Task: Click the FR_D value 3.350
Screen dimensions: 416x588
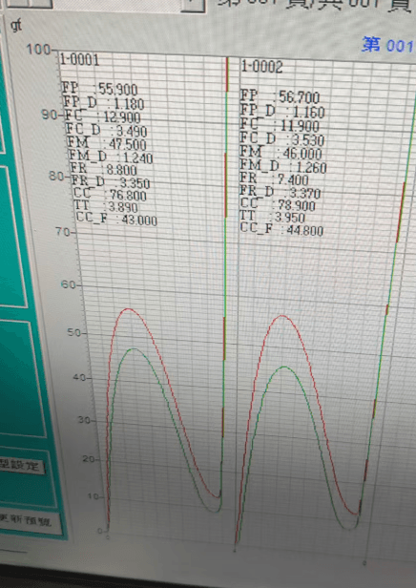Action: (x=135, y=183)
